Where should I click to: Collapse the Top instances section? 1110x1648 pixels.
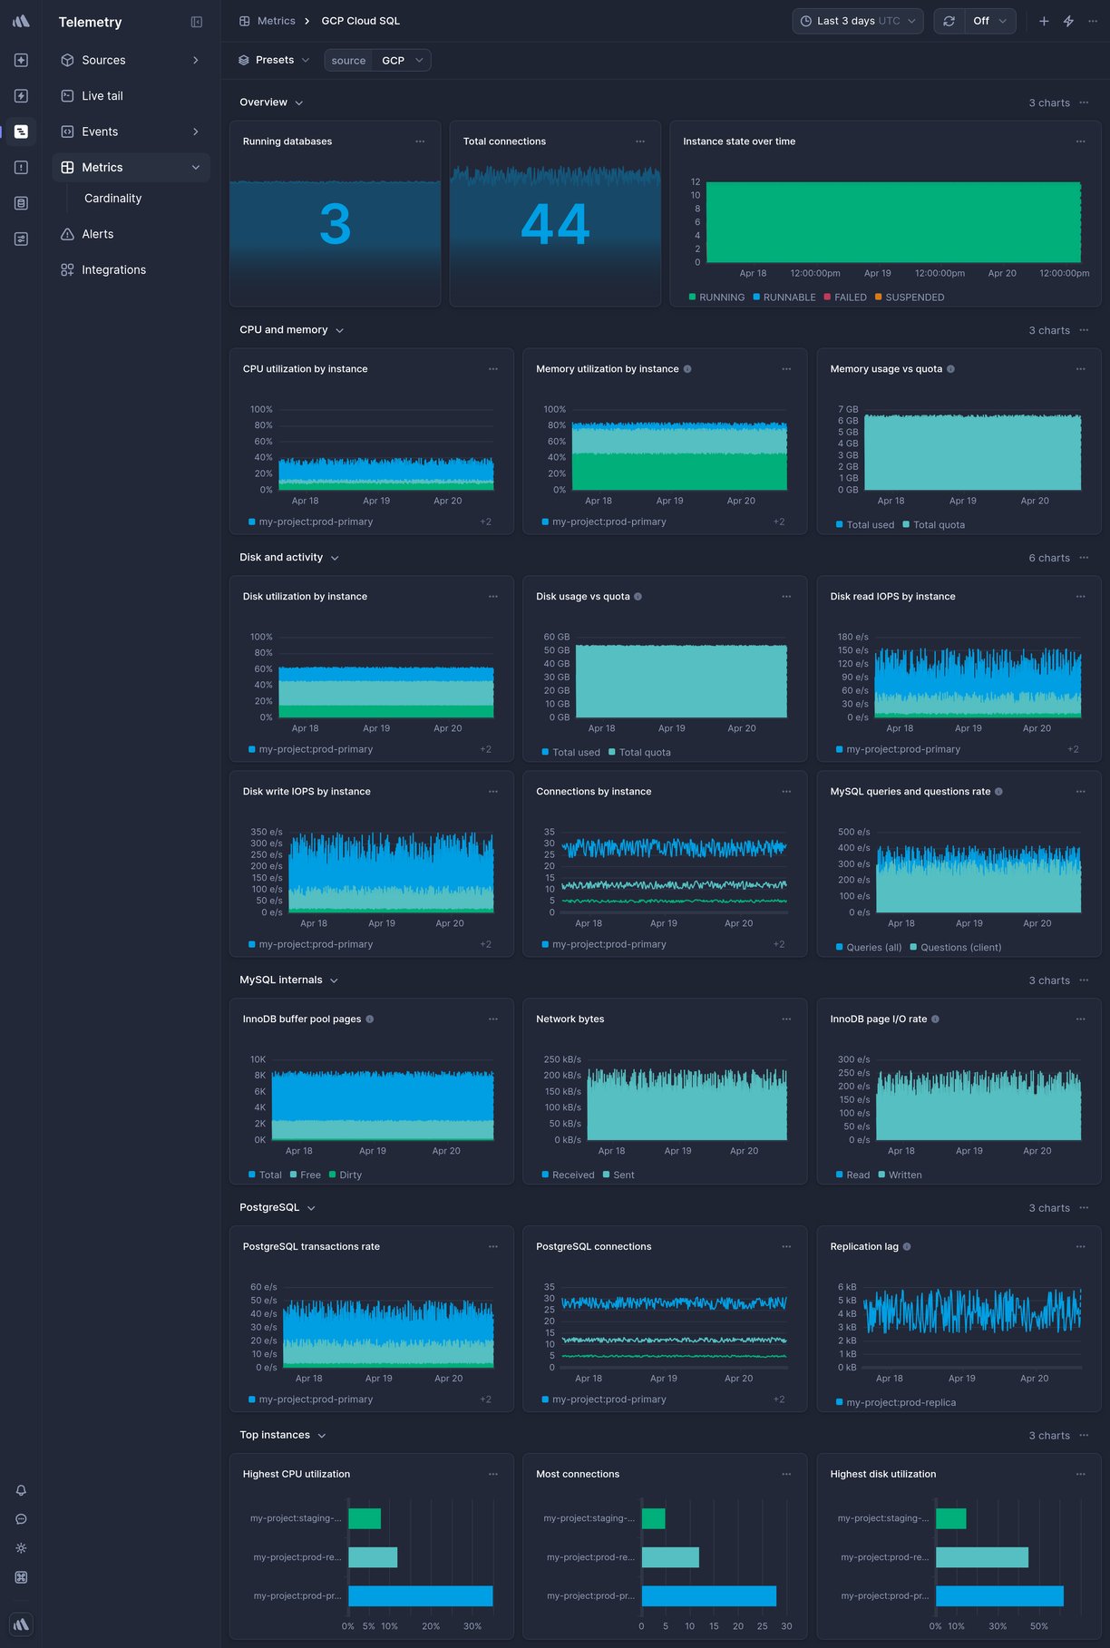pyautogui.click(x=282, y=1436)
